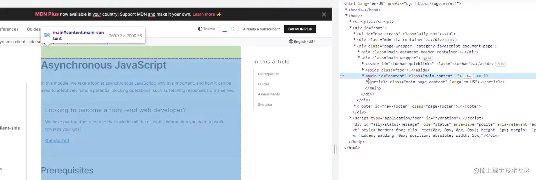Expand the head element node
Viewport: 536px width, 180px height.
[x=346, y=10]
